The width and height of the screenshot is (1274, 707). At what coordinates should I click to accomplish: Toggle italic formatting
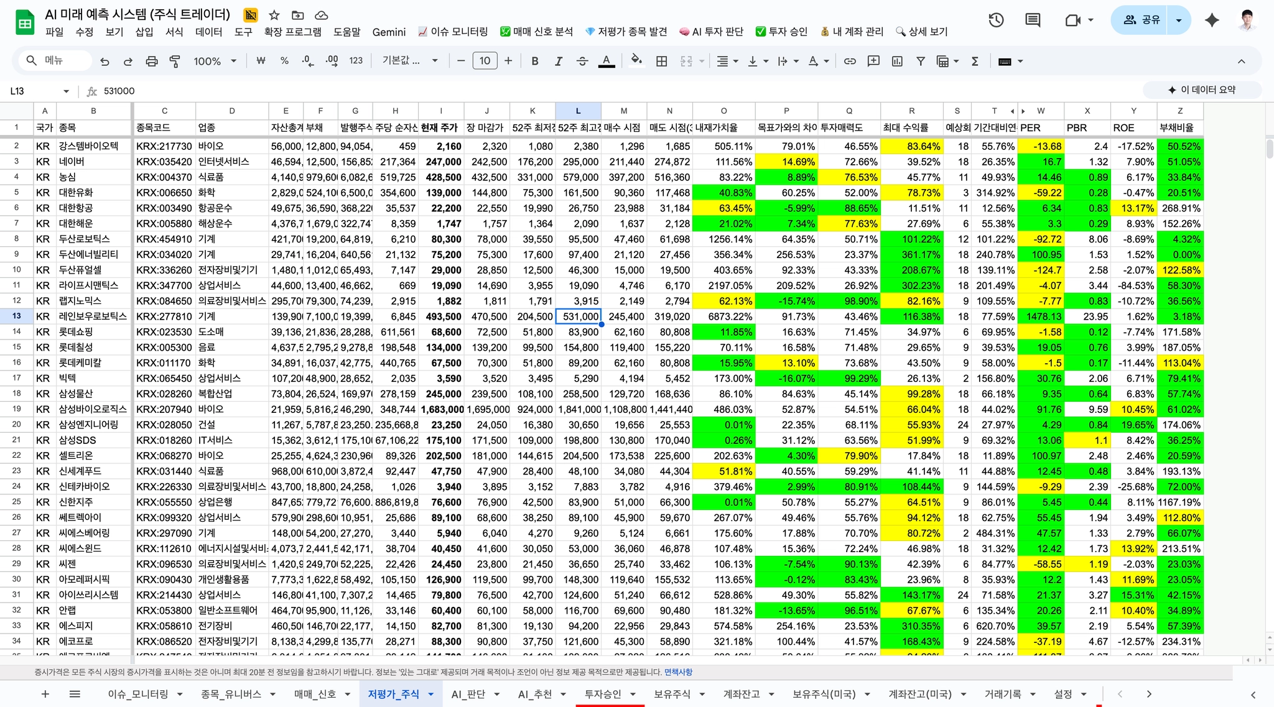558,61
